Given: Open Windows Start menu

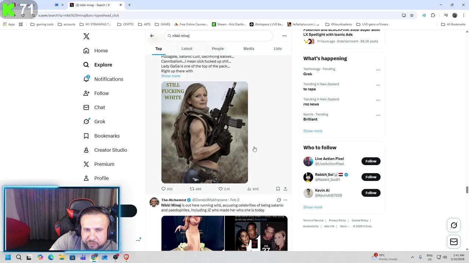Looking at the screenshot, I should [x=8, y=257].
